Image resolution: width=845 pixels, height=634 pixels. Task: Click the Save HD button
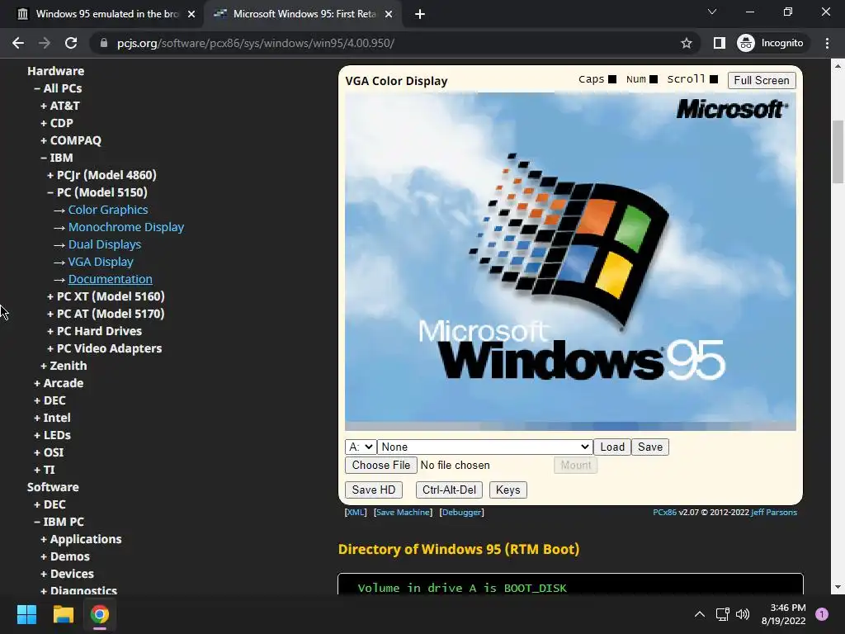[x=374, y=490]
